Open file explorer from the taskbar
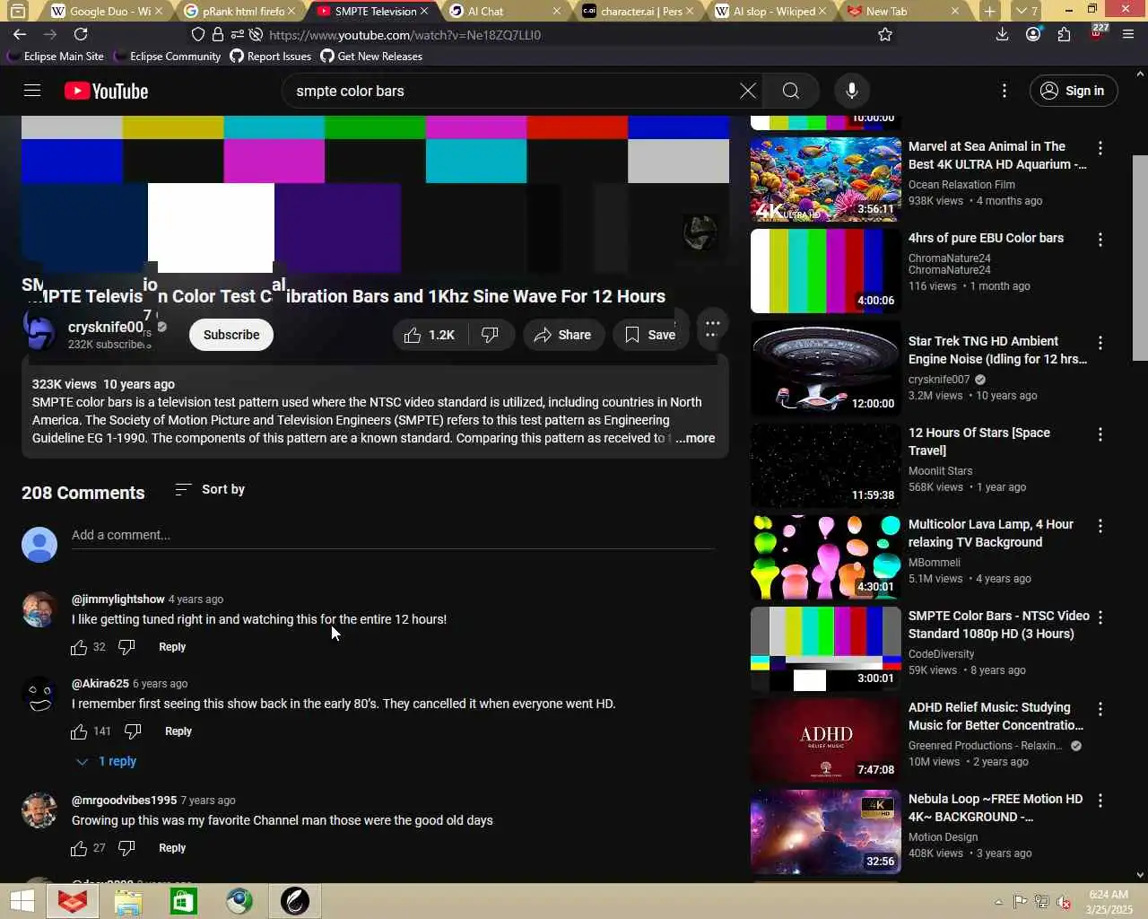 (128, 901)
